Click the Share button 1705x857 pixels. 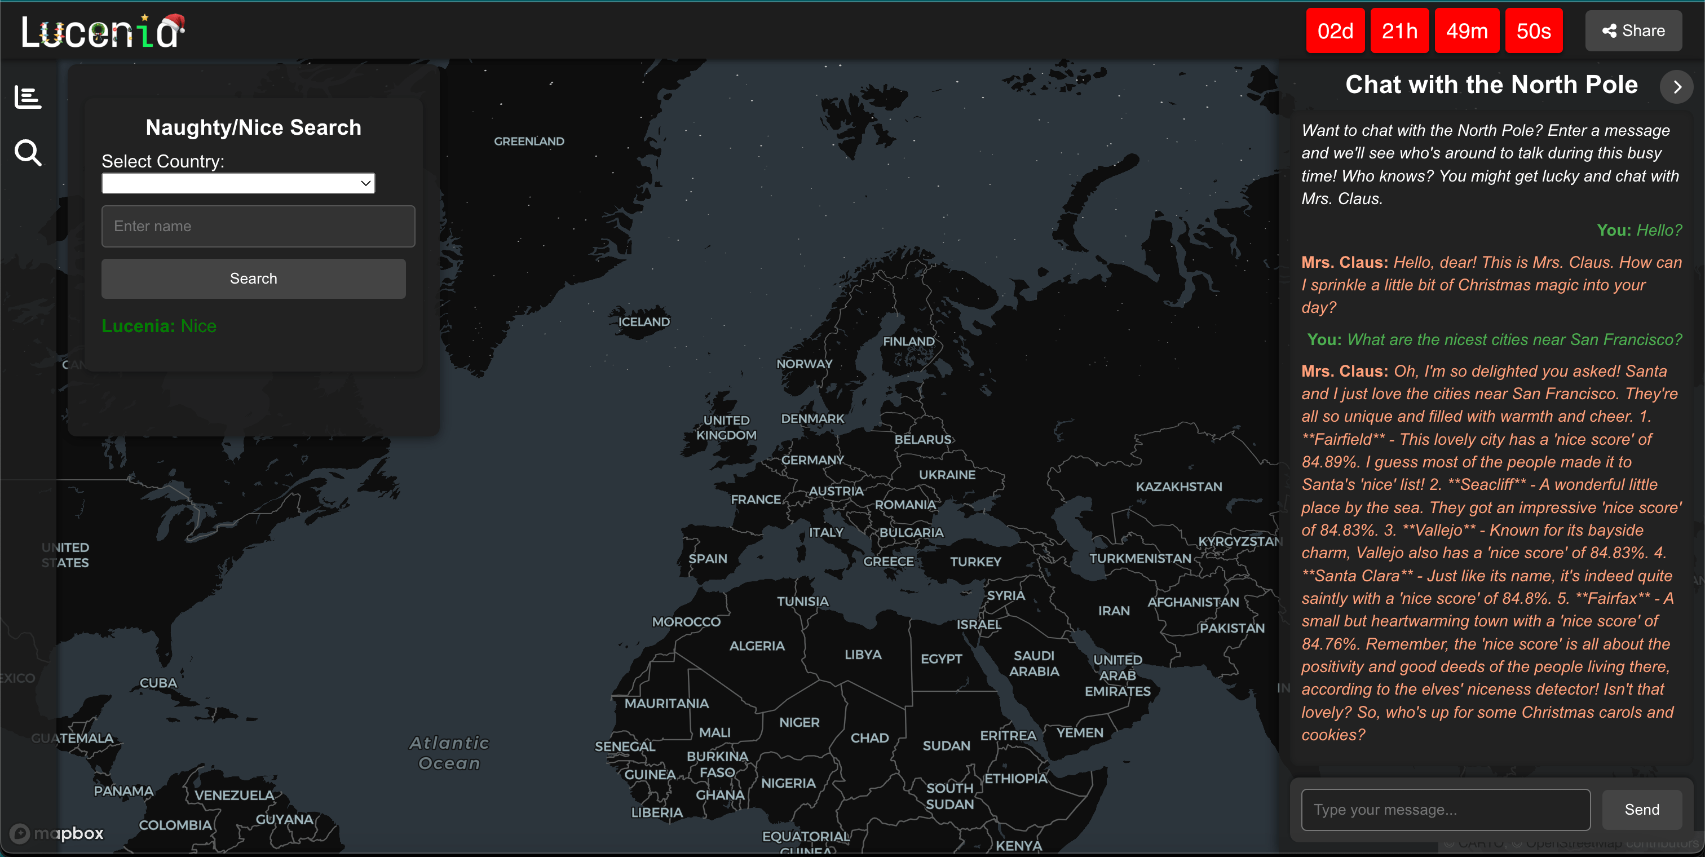pyautogui.click(x=1633, y=31)
